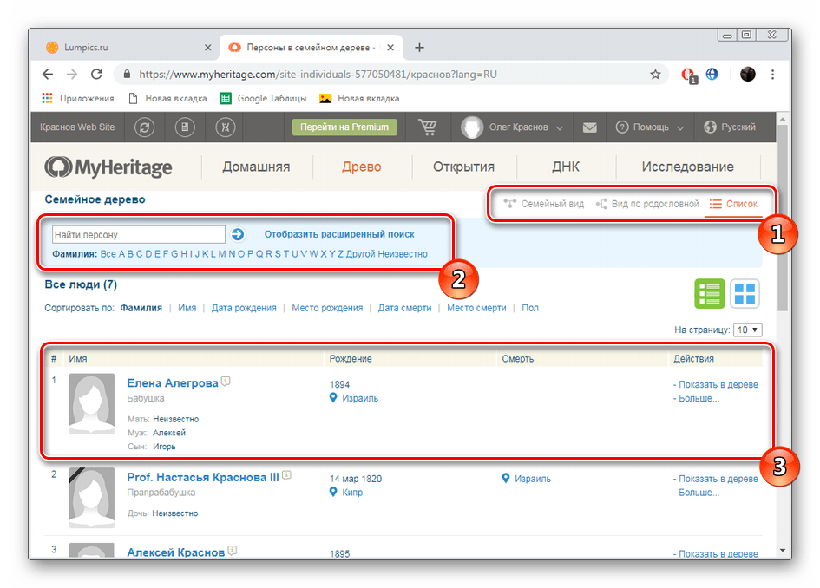Click Отобразить расширенный поиск link
Viewport: 820px width, 588px height.
tap(339, 234)
